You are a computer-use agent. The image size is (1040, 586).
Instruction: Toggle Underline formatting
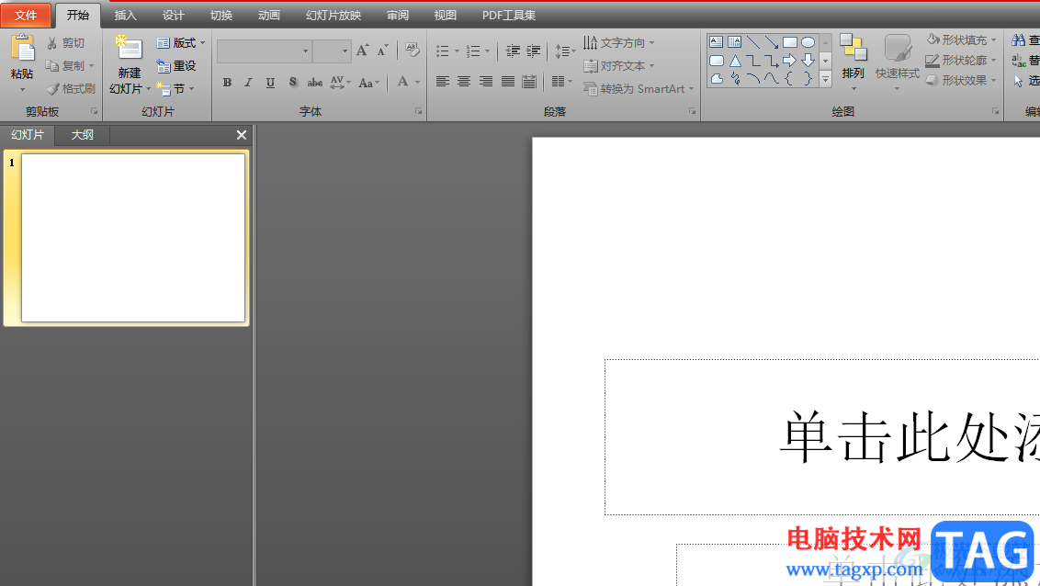pos(270,82)
